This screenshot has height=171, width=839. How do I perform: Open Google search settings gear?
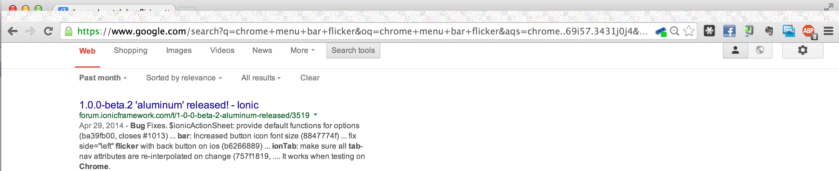pos(803,50)
